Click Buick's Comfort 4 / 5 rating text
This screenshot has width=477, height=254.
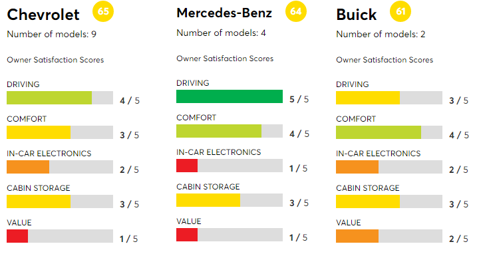coord(459,135)
